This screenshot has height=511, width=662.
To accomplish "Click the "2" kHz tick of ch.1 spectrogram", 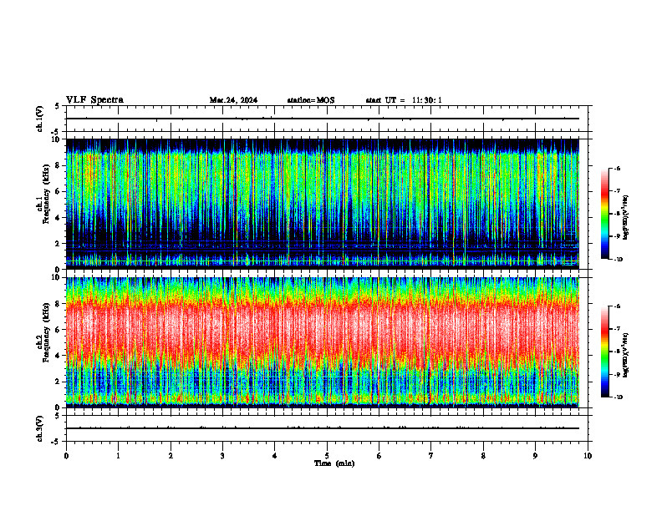I will (x=59, y=244).
